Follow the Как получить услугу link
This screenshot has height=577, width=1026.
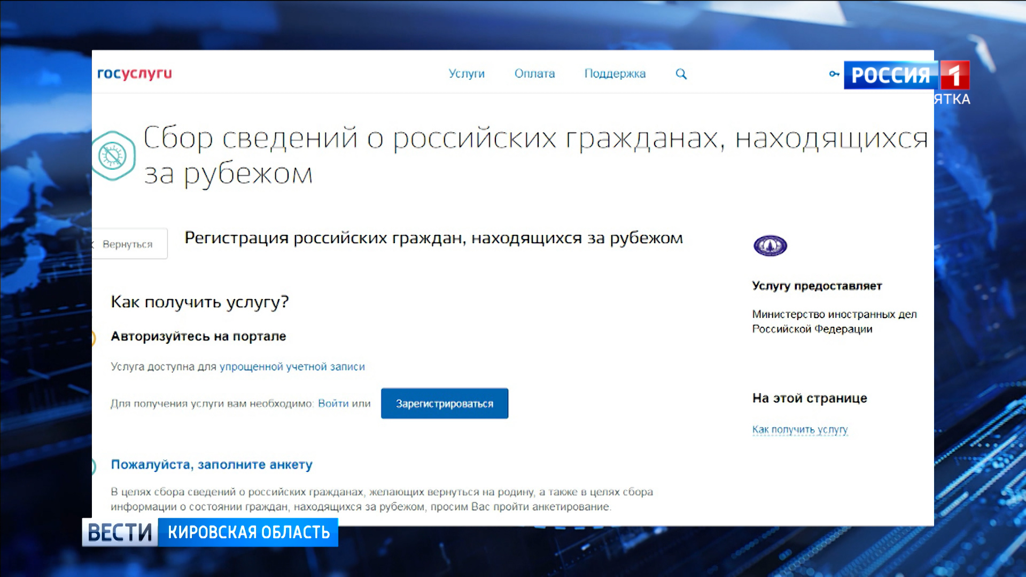point(800,430)
